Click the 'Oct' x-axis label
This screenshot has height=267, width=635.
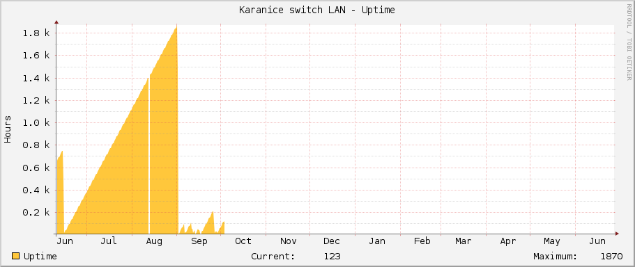click(243, 241)
